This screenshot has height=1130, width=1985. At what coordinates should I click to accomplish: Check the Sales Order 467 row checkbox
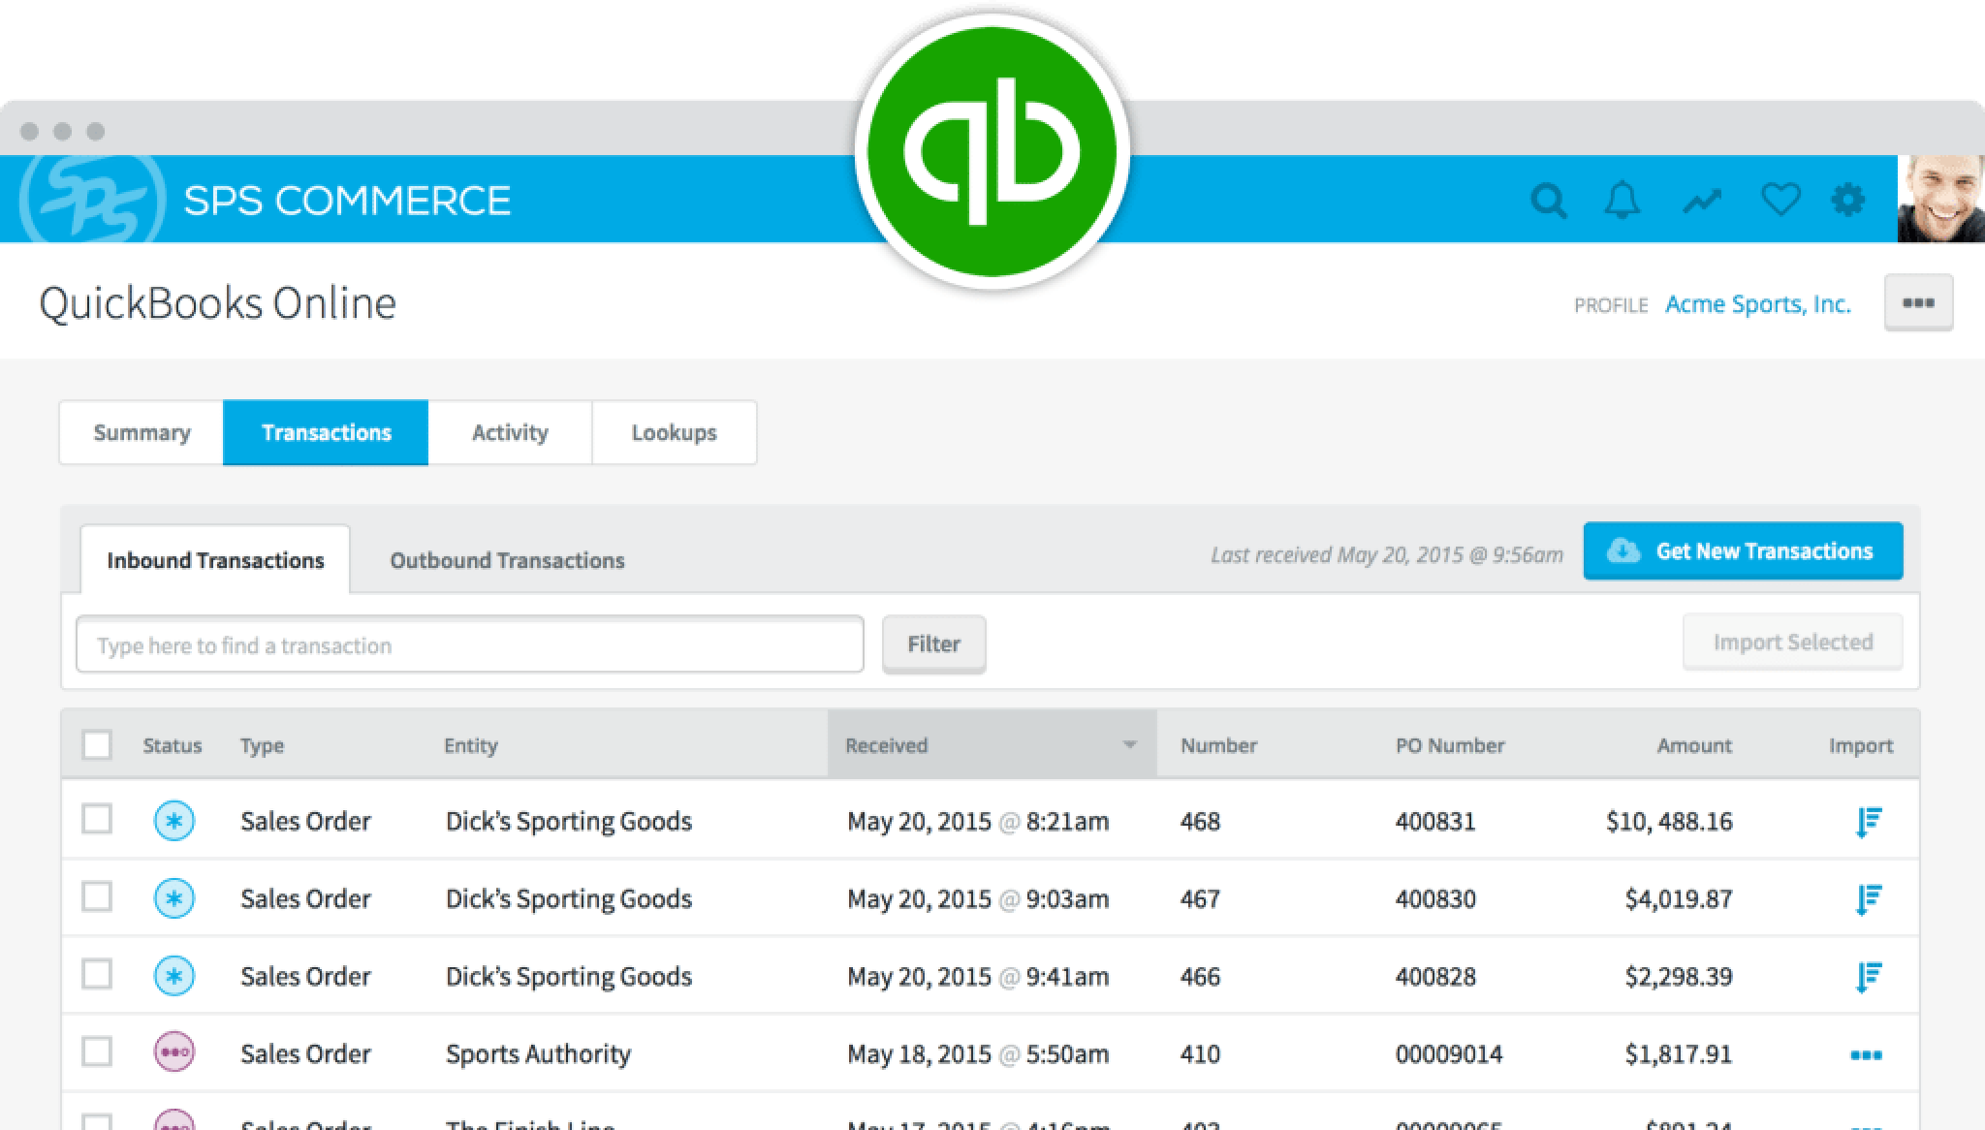click(96, 897)
